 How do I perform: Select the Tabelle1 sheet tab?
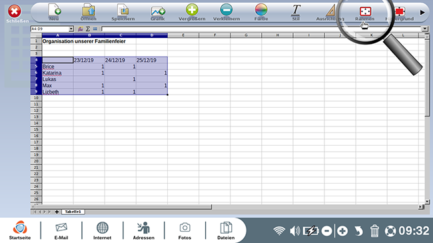pos(73,212)
